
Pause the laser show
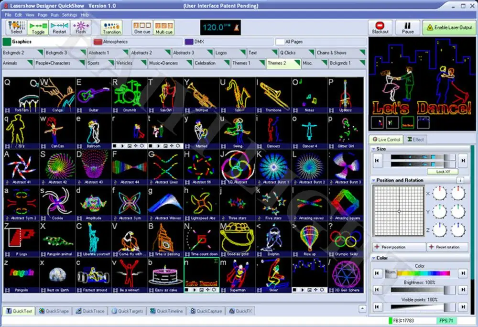click(x=408, y=27)
